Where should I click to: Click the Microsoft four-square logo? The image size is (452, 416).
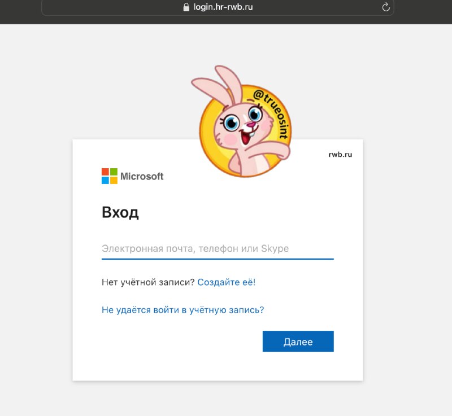tap(110, 176)
